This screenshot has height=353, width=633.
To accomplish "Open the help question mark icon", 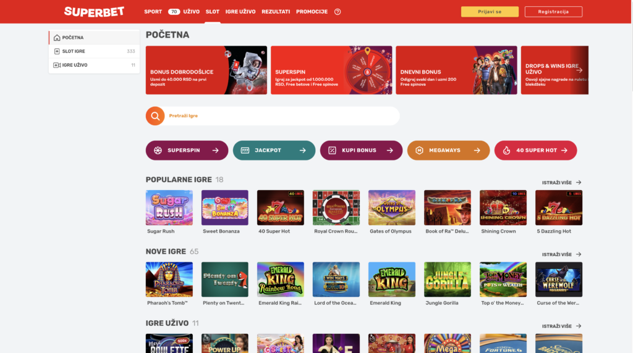I will tap(338, 12).
